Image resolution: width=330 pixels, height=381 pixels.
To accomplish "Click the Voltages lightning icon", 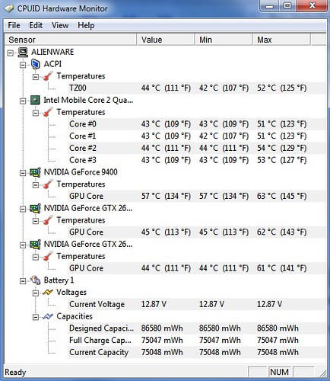I will [x=48, y=293].
